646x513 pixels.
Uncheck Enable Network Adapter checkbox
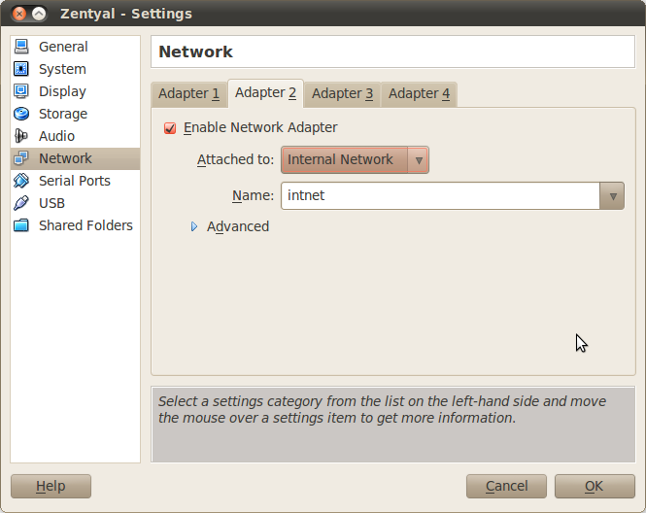(171, 128)
